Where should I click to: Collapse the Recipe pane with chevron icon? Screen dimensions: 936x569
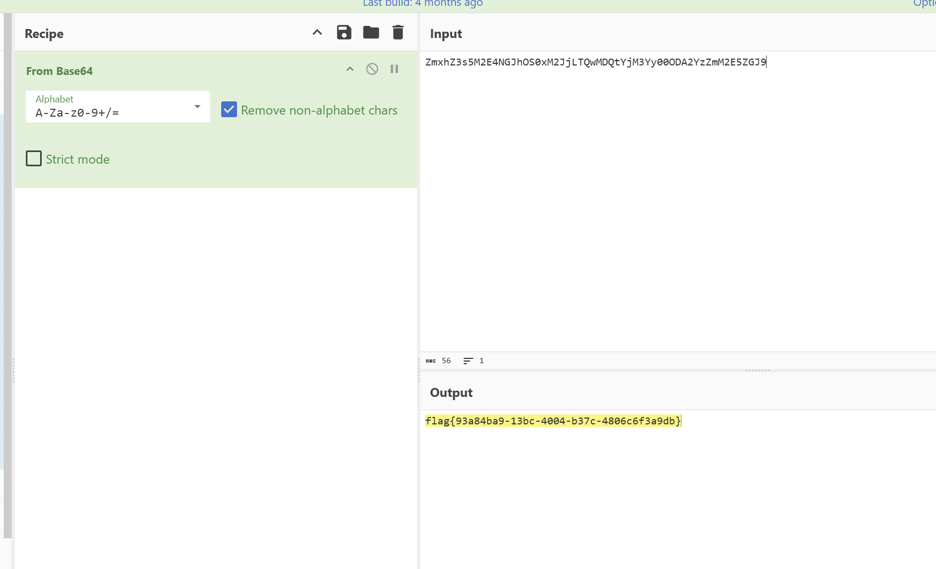tap(317, 32)
